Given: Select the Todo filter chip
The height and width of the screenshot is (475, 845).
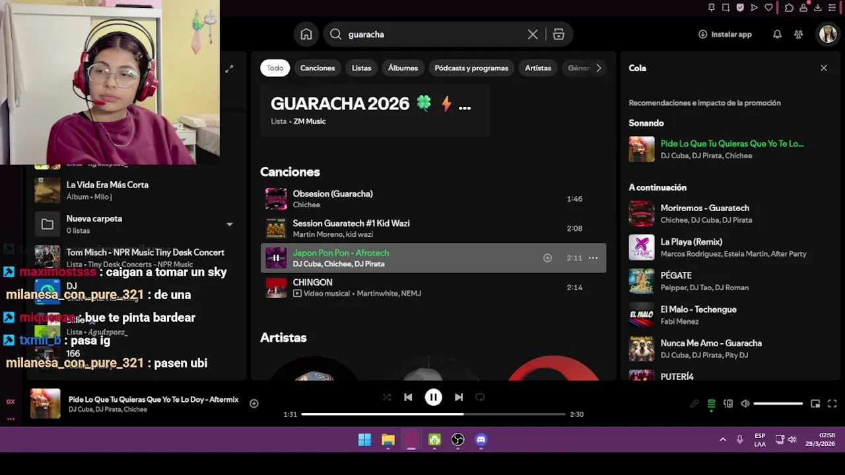Looking at the screenshot, I should tap(275, 68).
